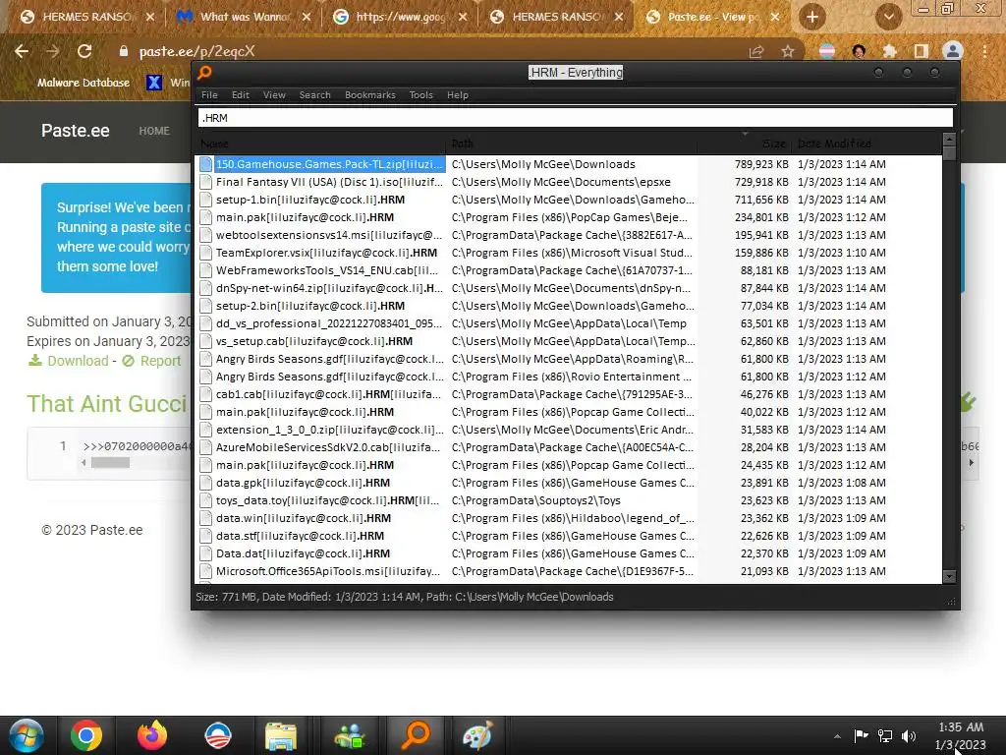1006x755 pixels.
Task: Select setup-2.bin encrypted file name
Action: click(310, 307)
